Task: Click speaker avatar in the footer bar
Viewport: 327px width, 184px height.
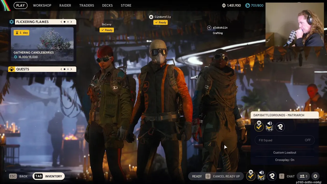Action: (x=261, y=176)
